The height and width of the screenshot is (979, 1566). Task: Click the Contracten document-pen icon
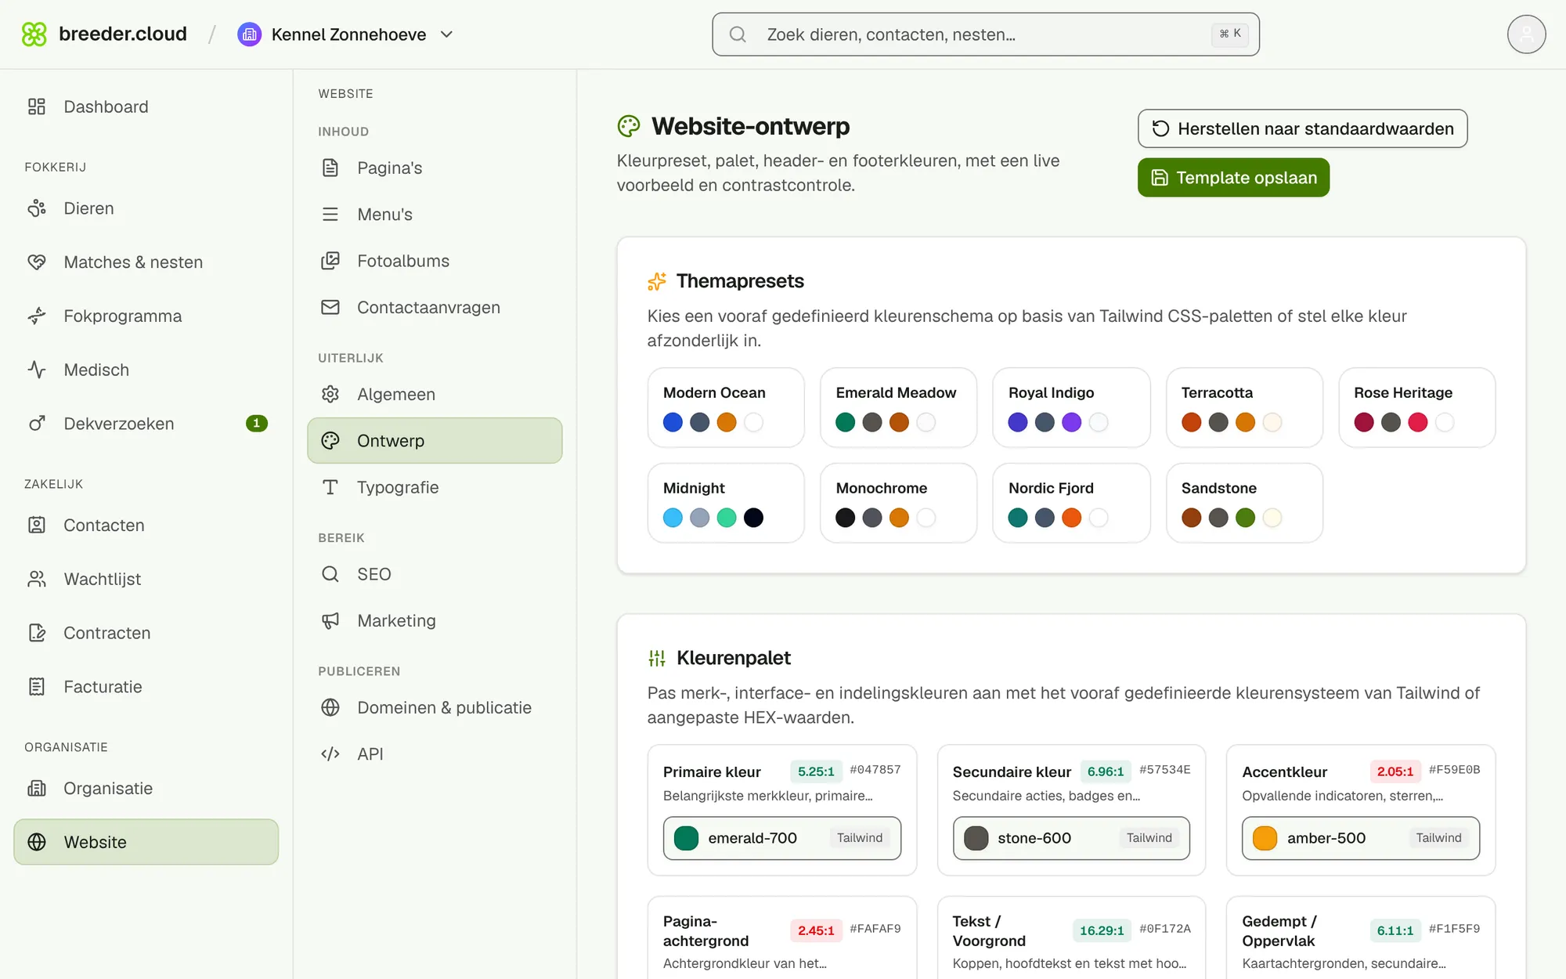(x=37, y=633)
